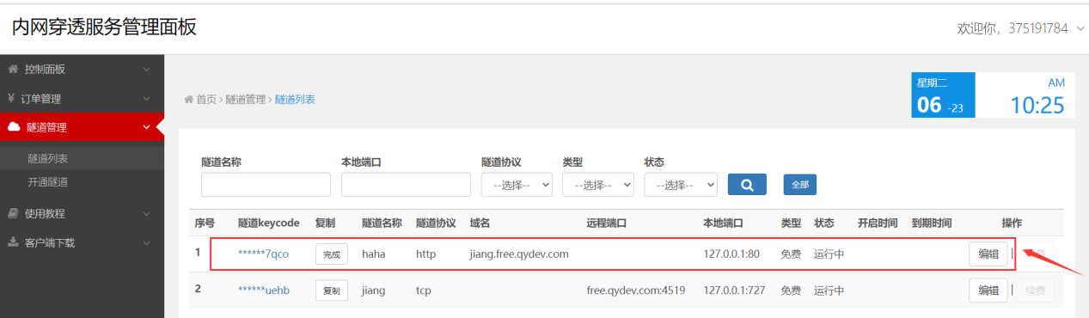Click the 隧道keycode column header
1089x318 pixels.
click(x=268, y=223)
